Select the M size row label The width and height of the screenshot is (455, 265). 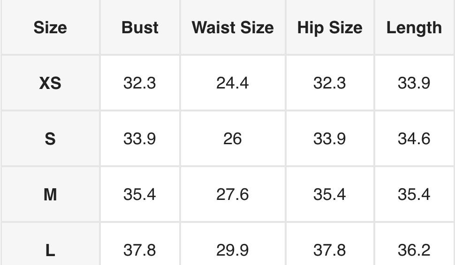coord(50,194)
